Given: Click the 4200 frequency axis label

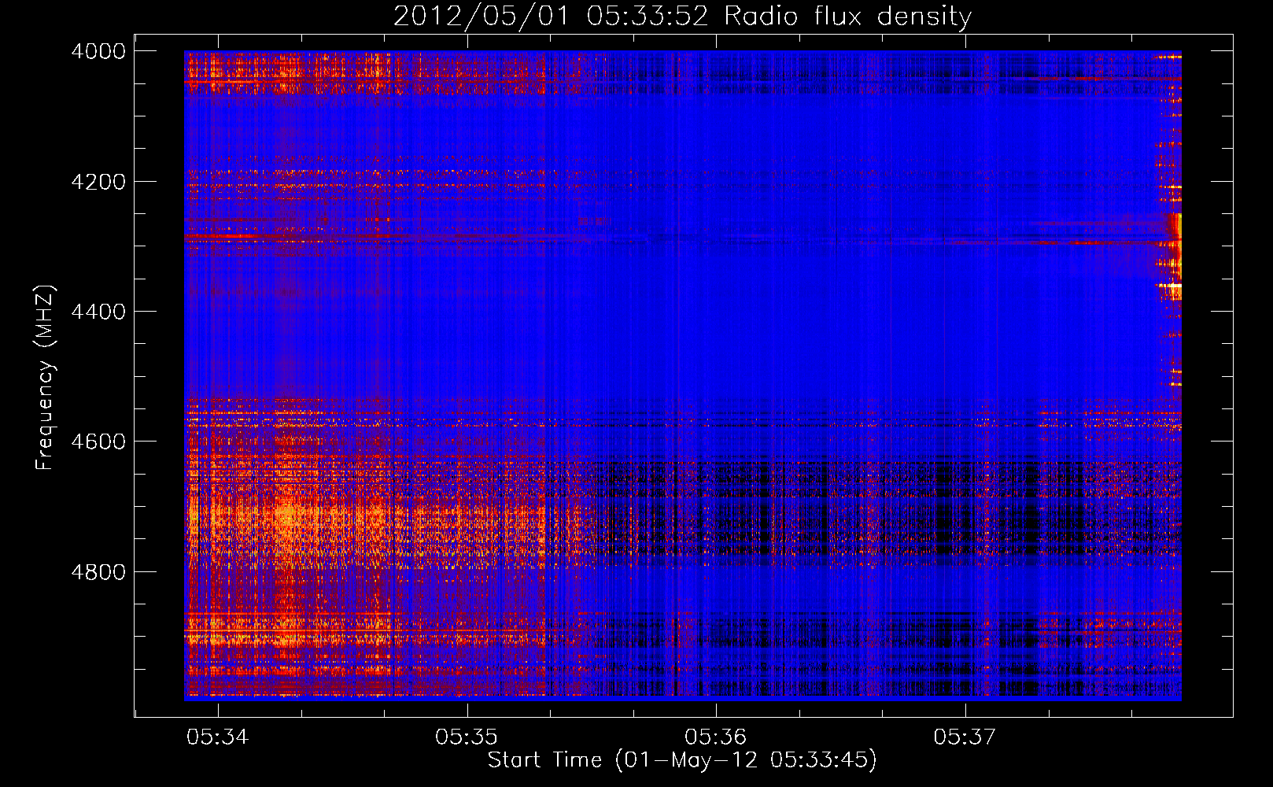Looking at the screenshot, I should pyautogui.click(x=98, y=182).
